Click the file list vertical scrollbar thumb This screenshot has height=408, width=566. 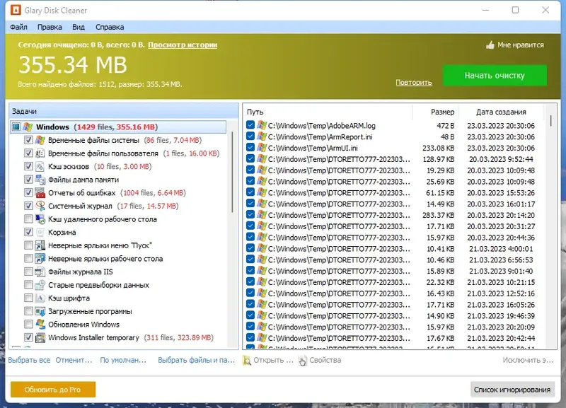[x=551, y=120]
